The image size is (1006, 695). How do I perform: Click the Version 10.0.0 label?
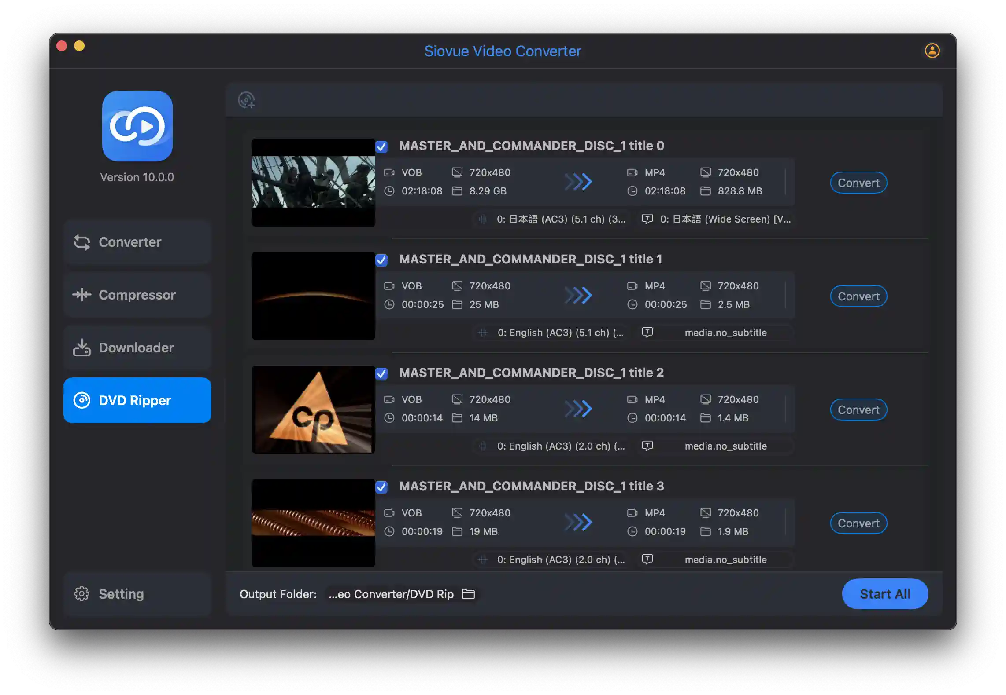coord(137,177)
